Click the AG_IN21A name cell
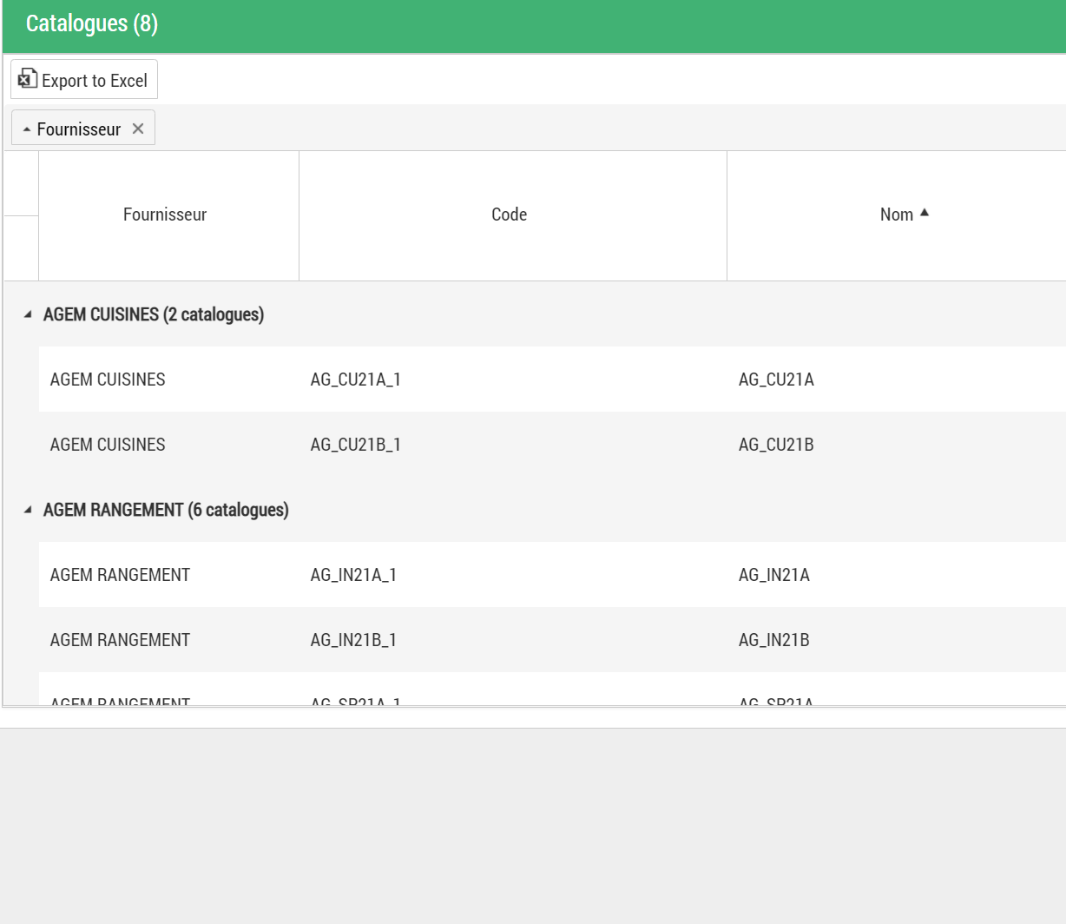 pos(773,575)
